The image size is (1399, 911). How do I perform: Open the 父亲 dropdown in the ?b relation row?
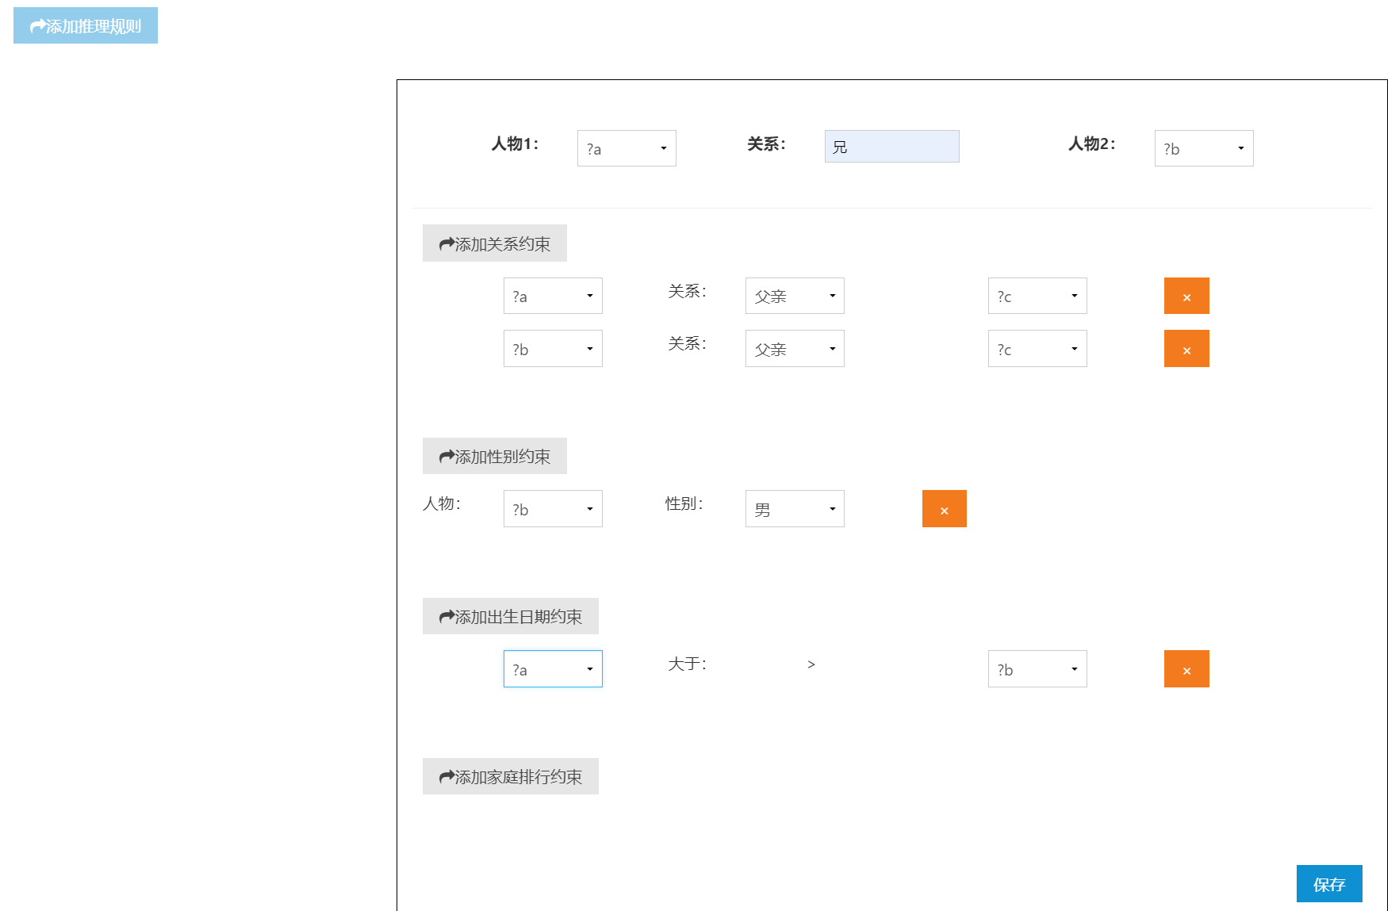(x=795, y=349)
